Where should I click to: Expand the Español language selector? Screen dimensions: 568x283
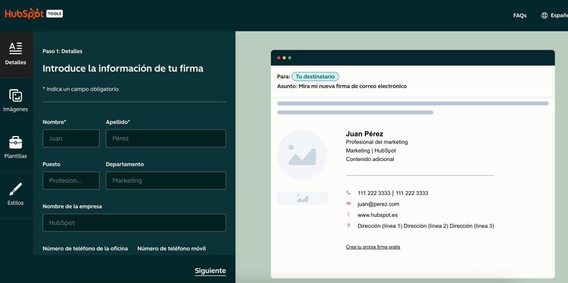(559, 15)
